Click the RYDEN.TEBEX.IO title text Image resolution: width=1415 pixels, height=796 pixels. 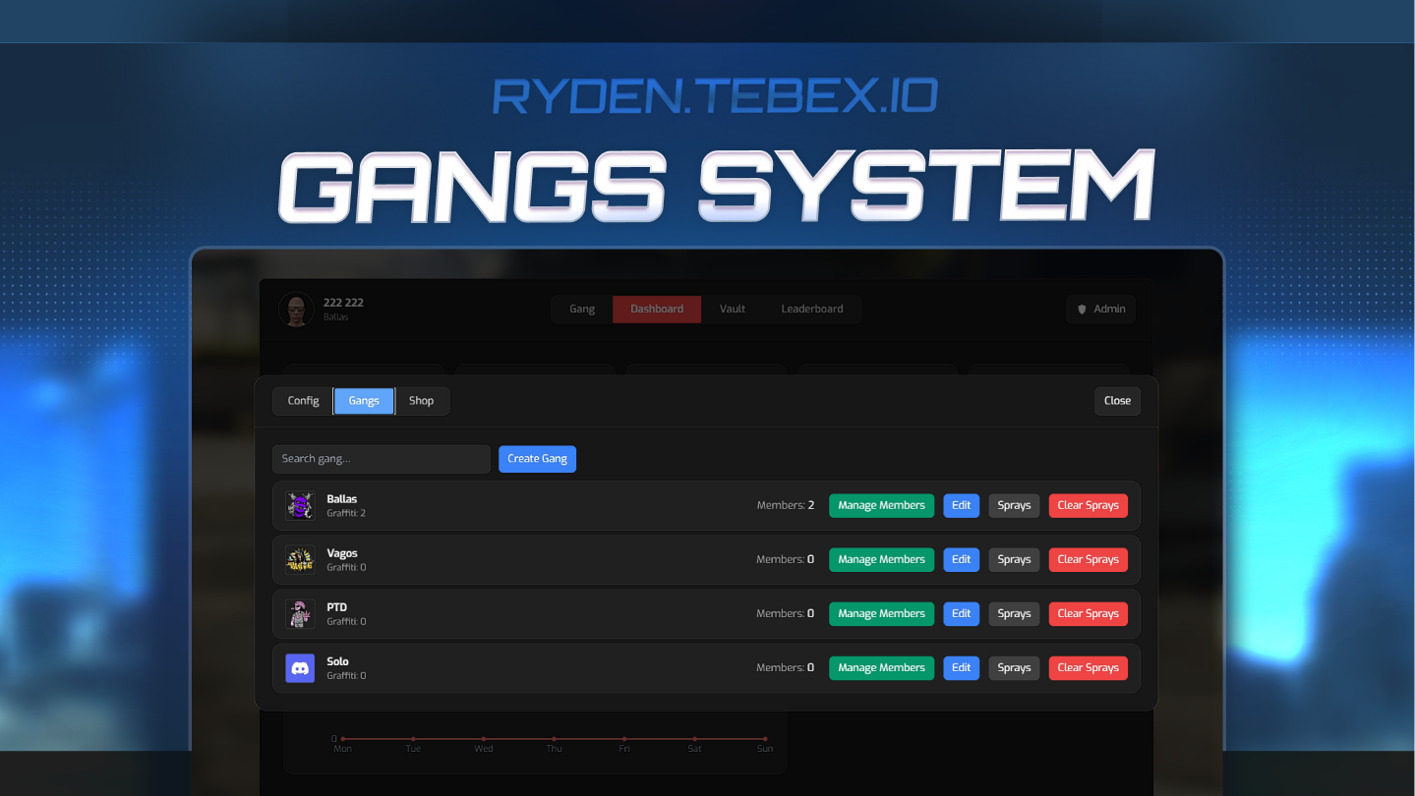[x=715, y=96]
